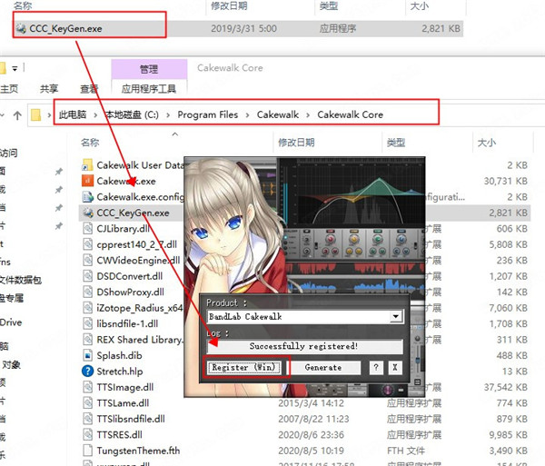
Task: Select the Cakewalk.exe file name
Action: [126, 181]
